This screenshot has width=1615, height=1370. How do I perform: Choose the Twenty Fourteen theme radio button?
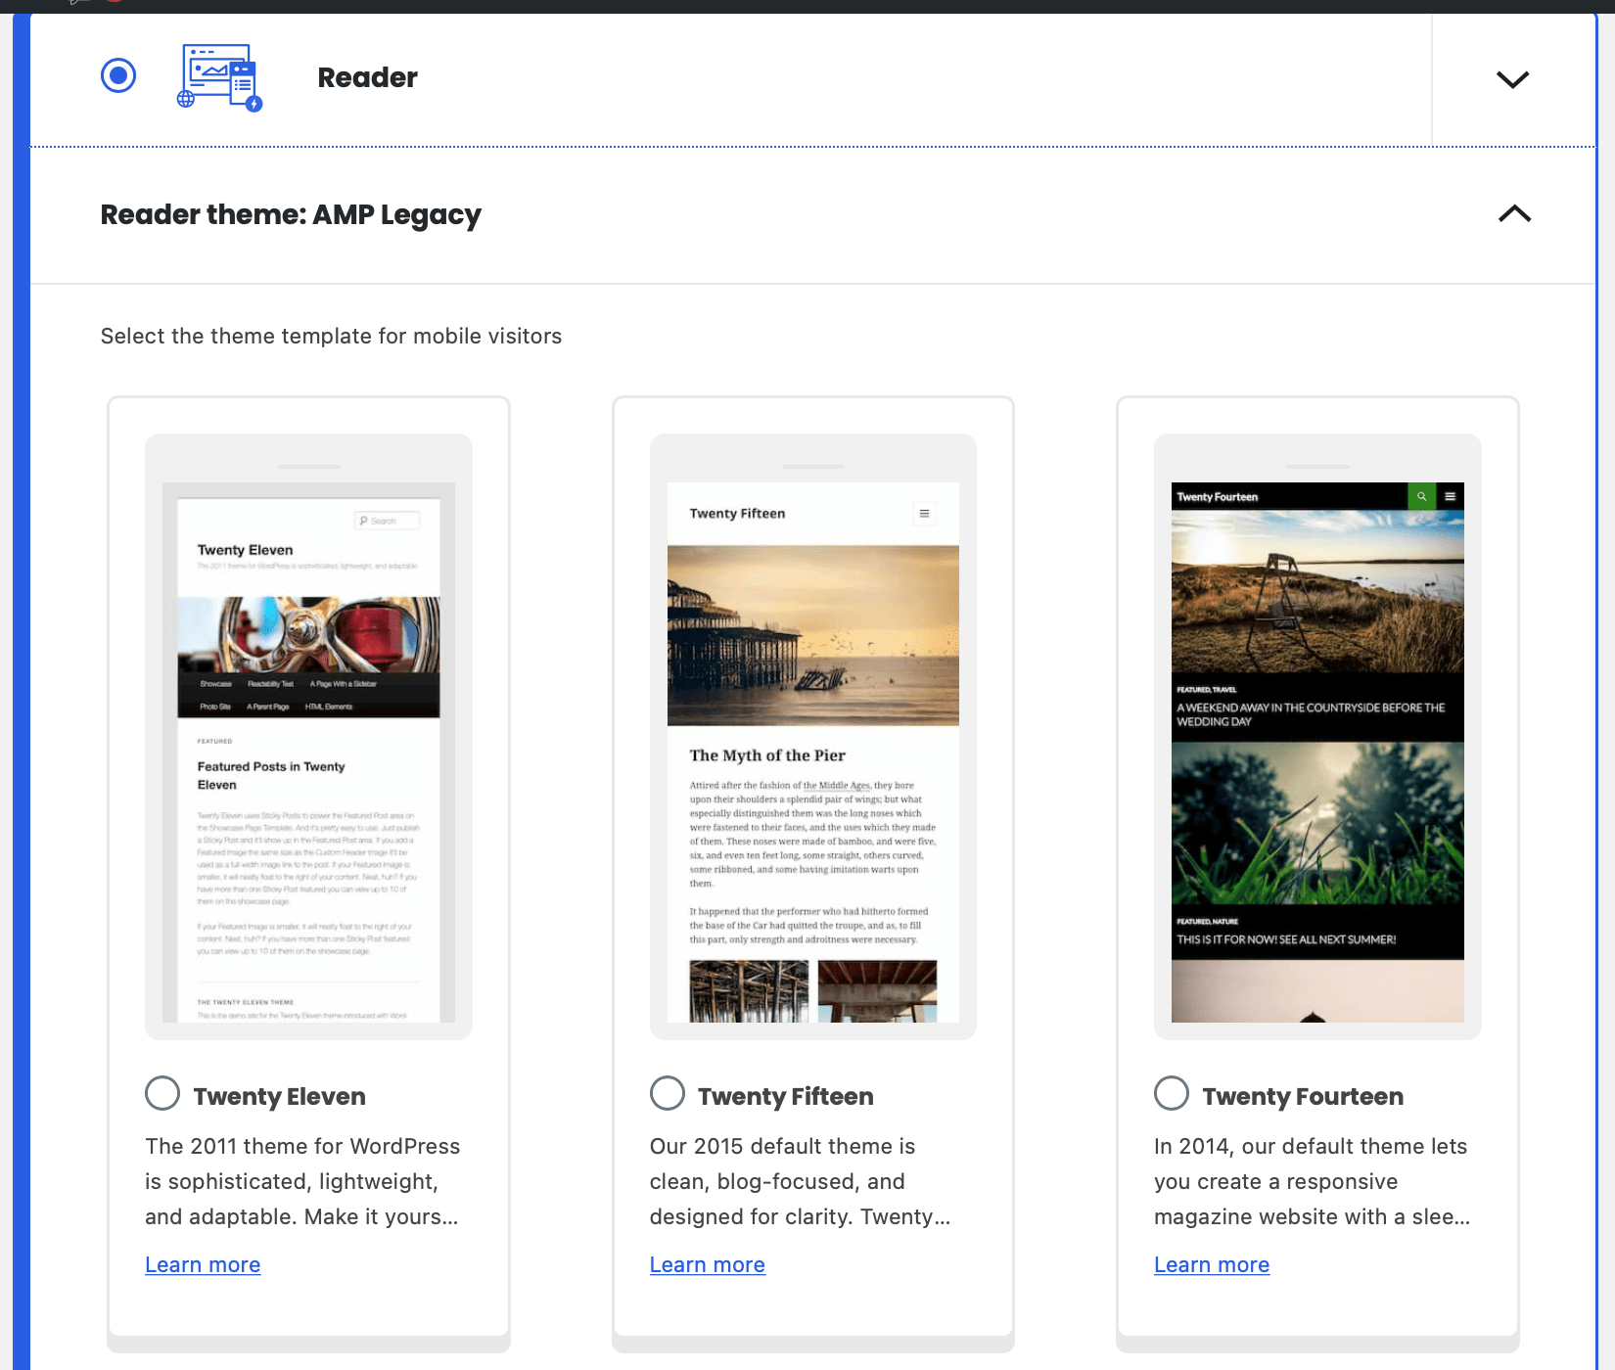[1172, 1093]
